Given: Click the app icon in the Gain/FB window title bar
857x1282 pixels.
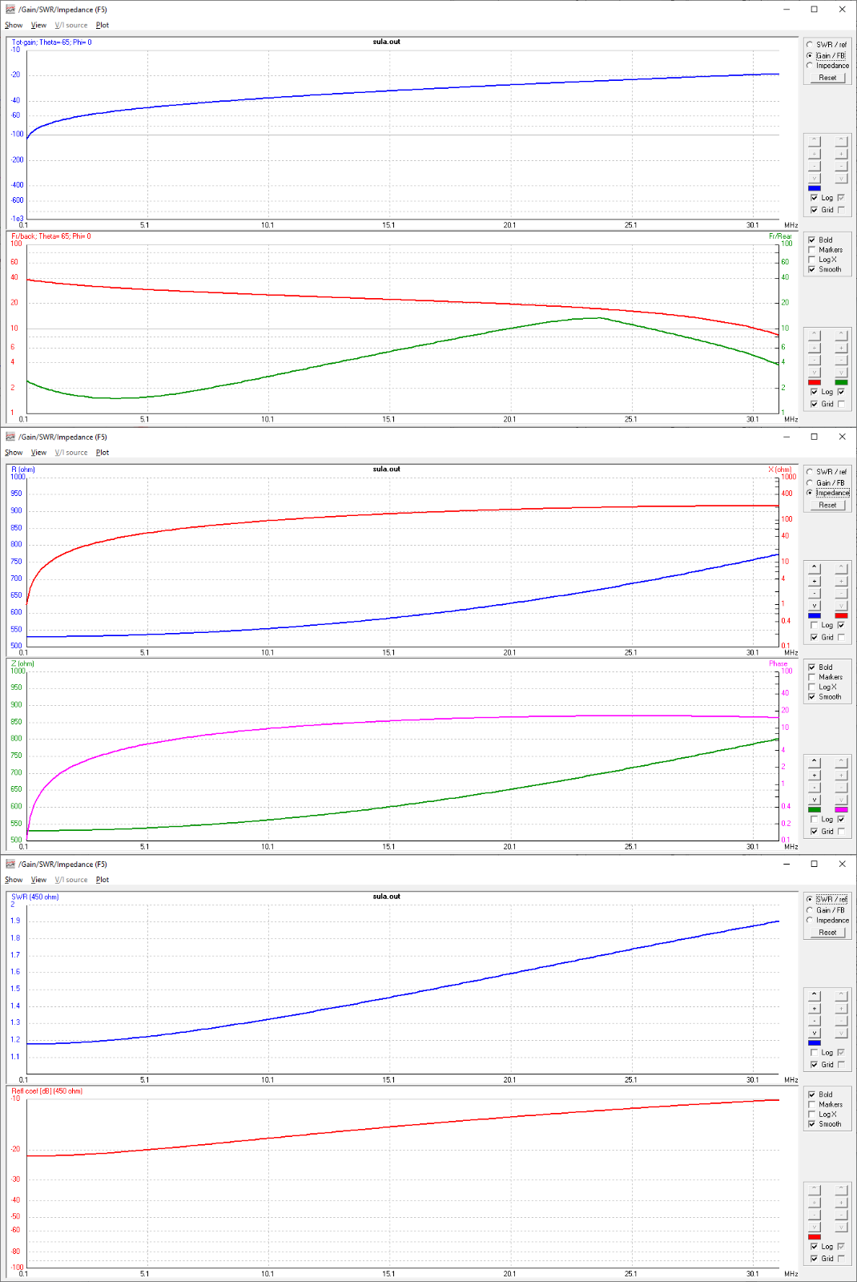Looking at the screenshot, I should [x=10, y=10].
